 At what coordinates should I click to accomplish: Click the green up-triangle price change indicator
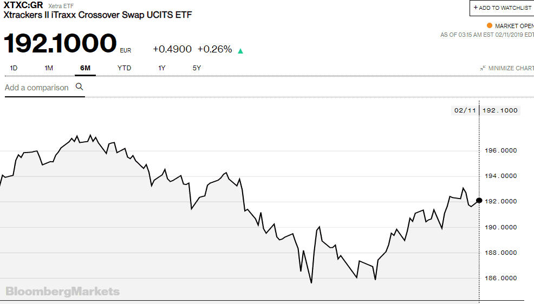[x=240, y=51]
